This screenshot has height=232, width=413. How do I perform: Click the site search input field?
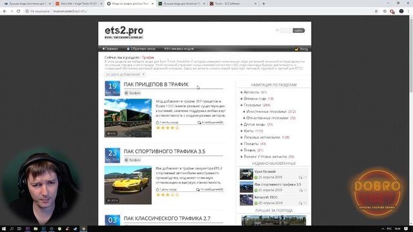tap(285, 30)
